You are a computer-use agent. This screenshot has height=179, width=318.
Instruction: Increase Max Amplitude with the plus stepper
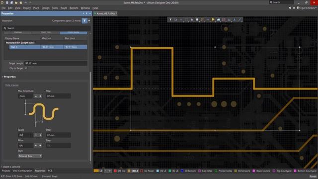[x=40, y=96]
